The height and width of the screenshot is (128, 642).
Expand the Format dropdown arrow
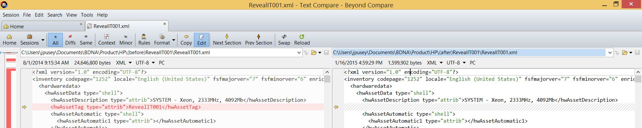tap(174, 40)
